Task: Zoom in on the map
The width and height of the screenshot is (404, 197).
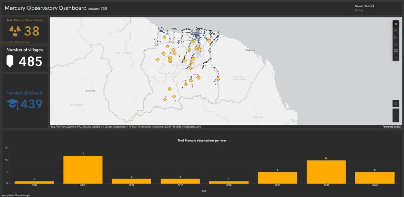Action: [x=396, y=112]
